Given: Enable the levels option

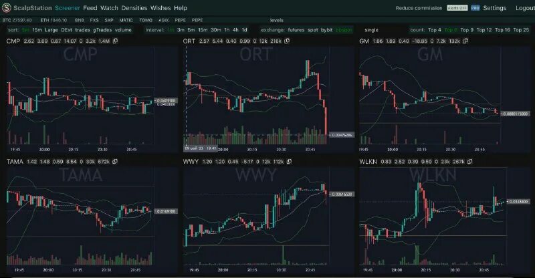Looking at the screenshot, I should coord(277,20).
